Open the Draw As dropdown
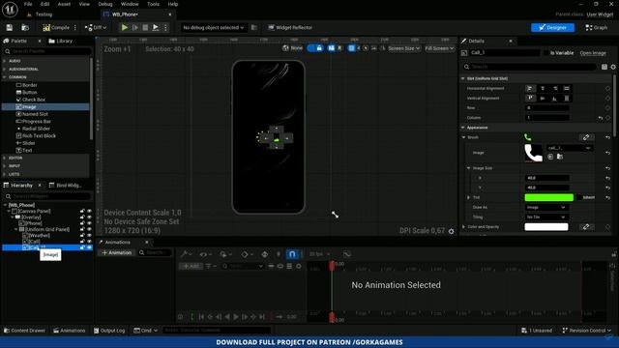Image resolution: width=619 pixels, height=348 pixels. coord(546,207)
